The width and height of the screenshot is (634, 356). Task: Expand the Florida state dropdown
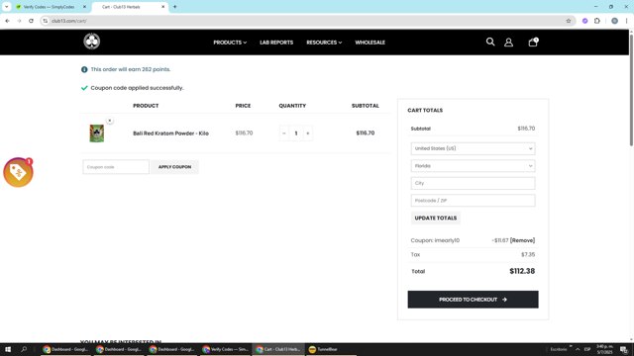click(x=473, y=166)
